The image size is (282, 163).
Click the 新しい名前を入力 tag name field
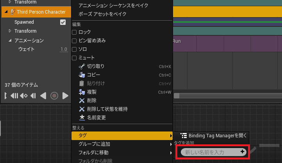coord(214,152)
